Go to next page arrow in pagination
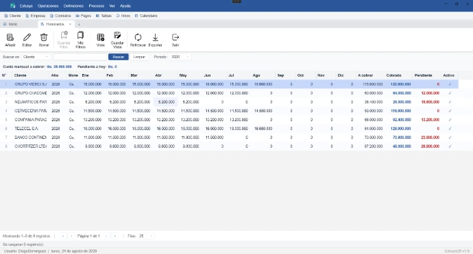 (x=106, y=236)
